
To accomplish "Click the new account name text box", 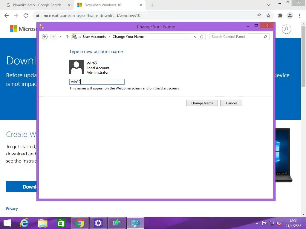I will coord(97,82).
